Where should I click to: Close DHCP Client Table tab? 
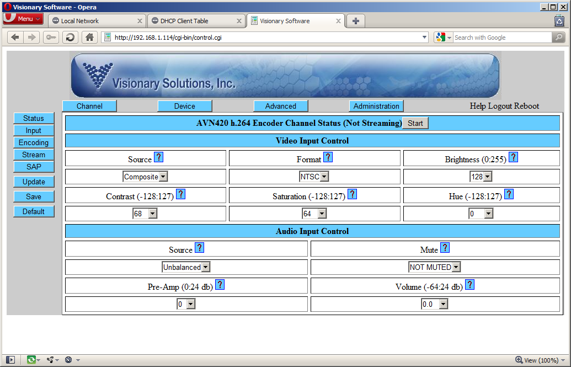coord(239,21)
